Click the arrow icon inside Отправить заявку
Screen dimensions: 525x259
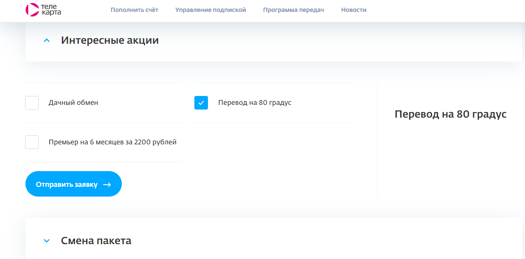pos(107,185)
